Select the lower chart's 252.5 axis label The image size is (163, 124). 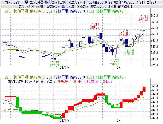coord(155,86)
